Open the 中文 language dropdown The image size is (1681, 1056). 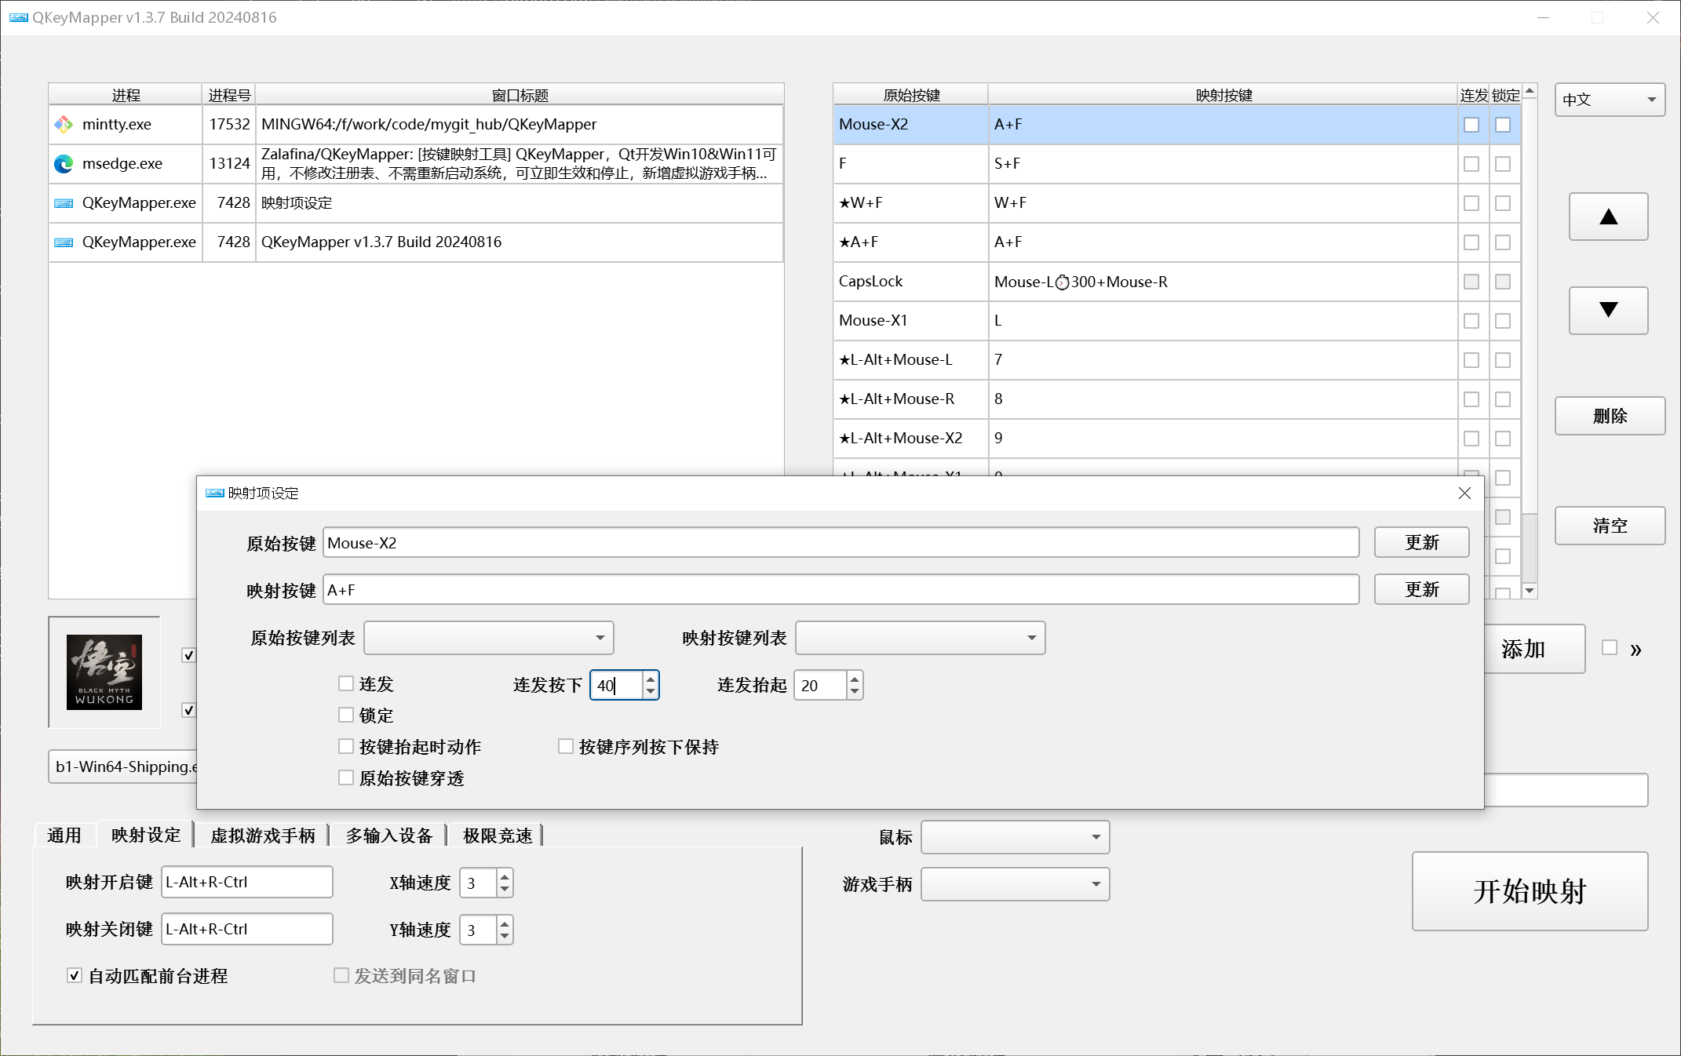click(x=1609, y=100)
